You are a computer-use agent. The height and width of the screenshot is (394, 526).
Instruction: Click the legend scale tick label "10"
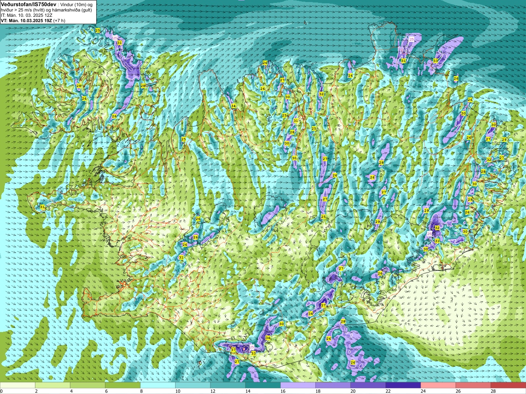coord(178,391)
